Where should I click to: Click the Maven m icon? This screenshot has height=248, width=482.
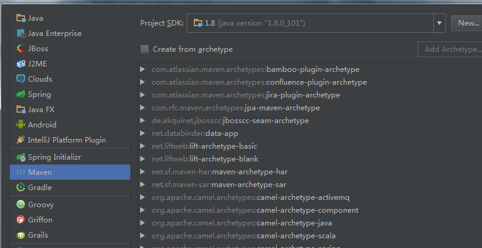coord(21,172)
